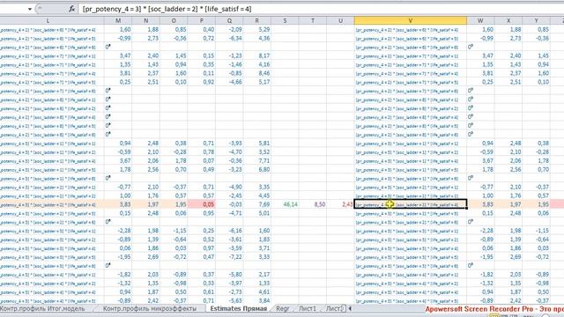This screenshot has width=564, height=317.
Task: Click cell value 3,81 in column W
Action: [487, 73]
